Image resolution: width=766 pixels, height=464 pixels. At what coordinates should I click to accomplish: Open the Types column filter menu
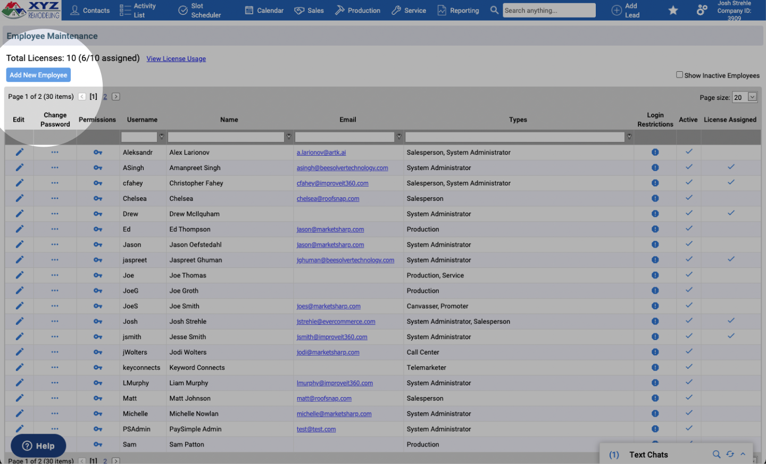click(x=629, y=137)
